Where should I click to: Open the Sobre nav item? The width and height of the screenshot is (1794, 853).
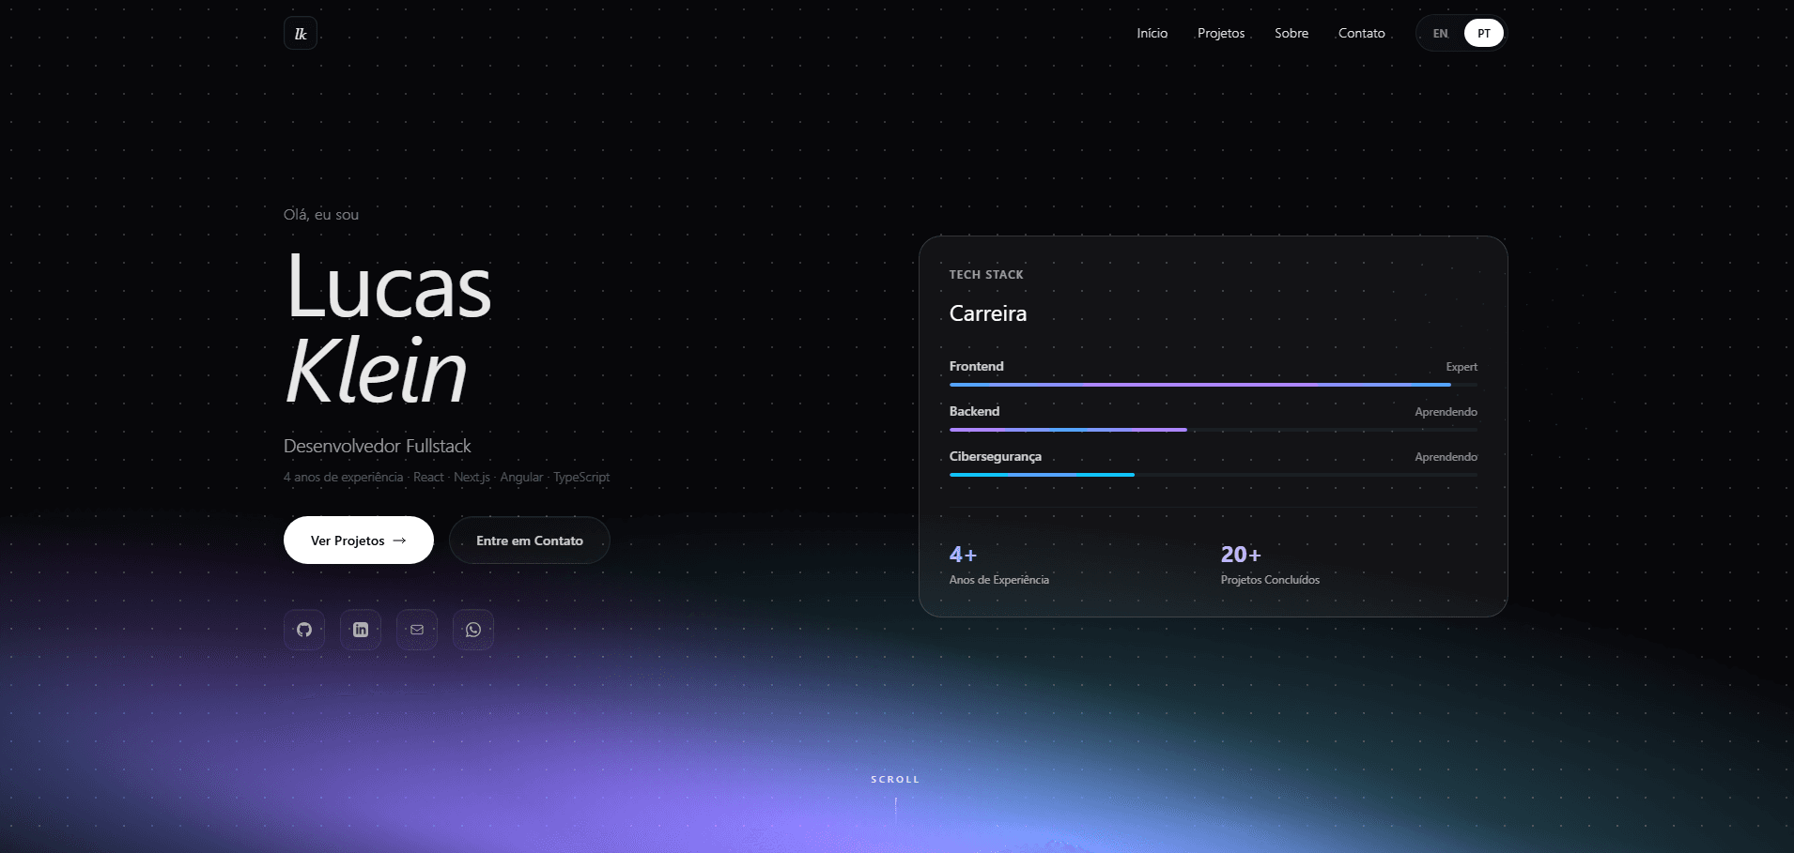pyautogui.click(x=1291, y=33)
